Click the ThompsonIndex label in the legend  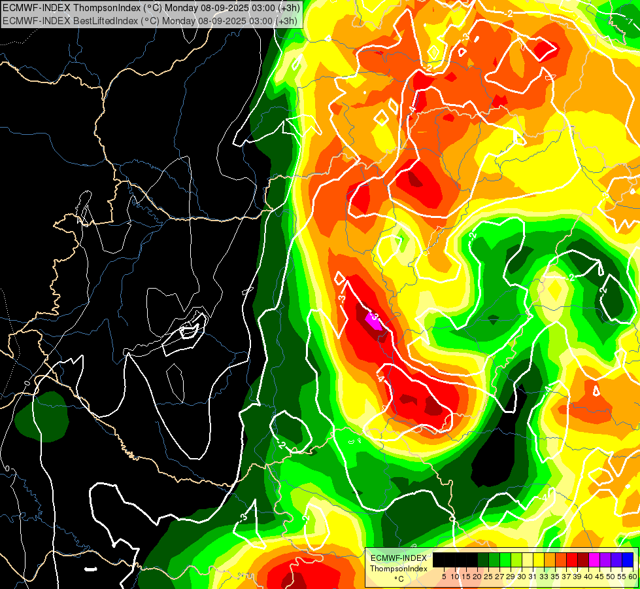pyautogui.click(x=399, y=569)
